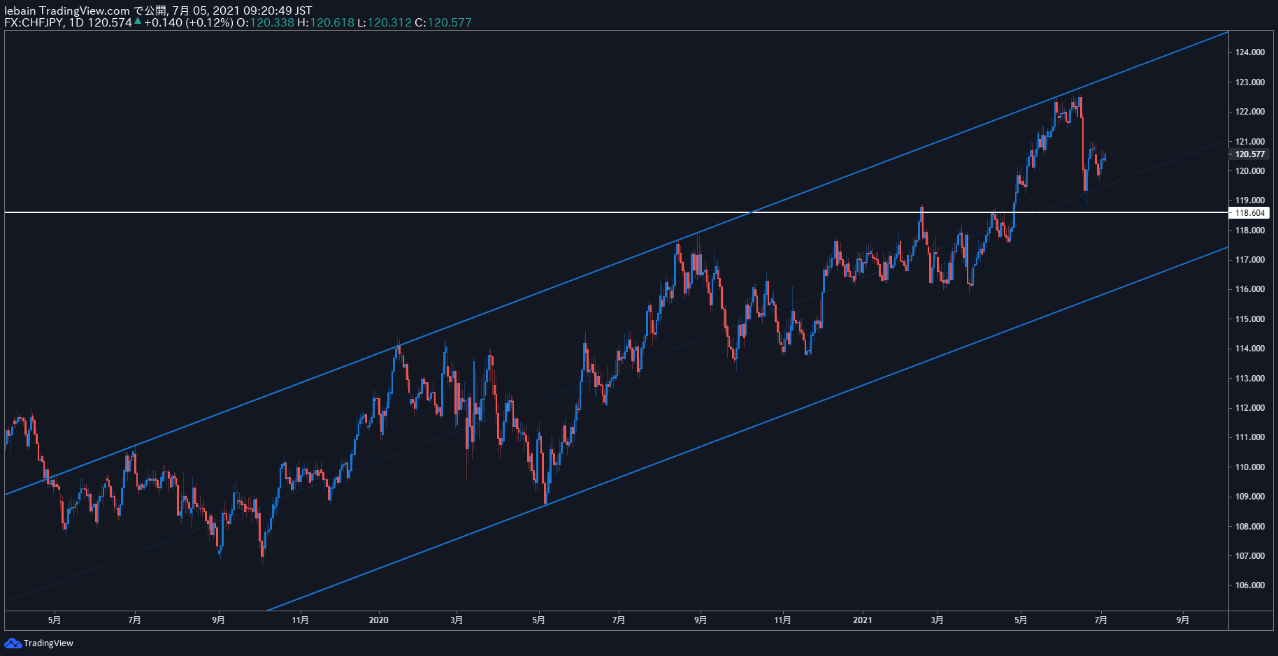Click the 116.000 price axis label
The width and height of the screenshot is (1278, 656).
[1250, 289]
